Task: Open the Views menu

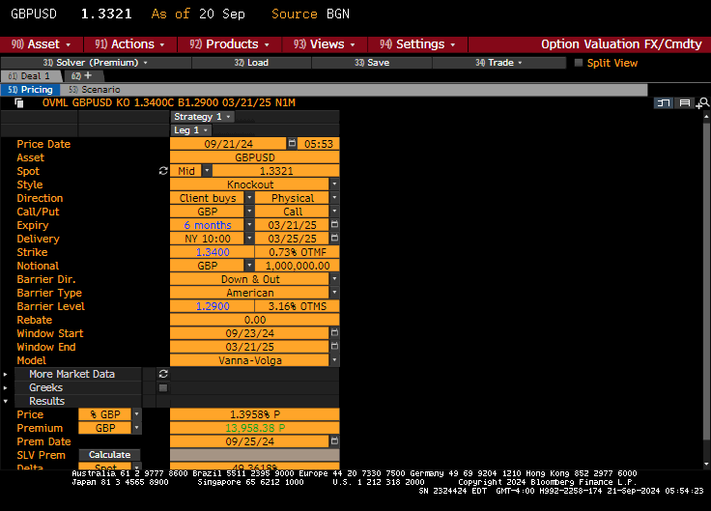Action: (325, 44)
